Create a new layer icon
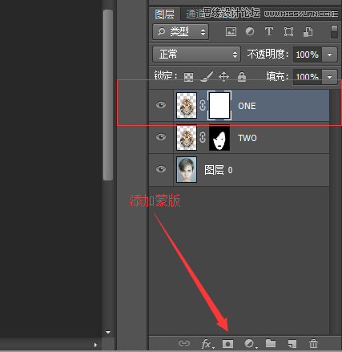Screen dimensions: 342x352 (292, 344)
